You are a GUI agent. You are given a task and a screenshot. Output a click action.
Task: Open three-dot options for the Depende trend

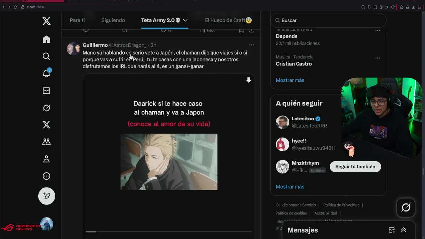(x=378, y=30)
